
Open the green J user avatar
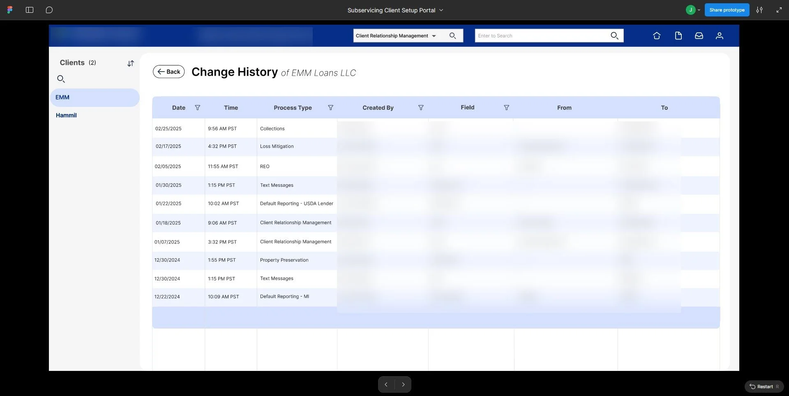(690, 10)
